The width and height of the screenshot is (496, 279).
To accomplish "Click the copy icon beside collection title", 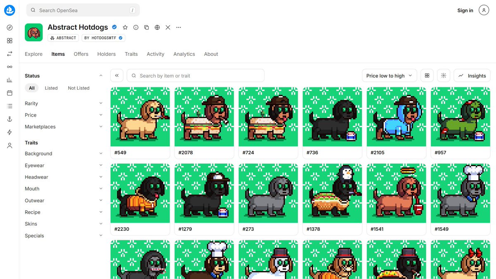I will [x=146, y=27].
